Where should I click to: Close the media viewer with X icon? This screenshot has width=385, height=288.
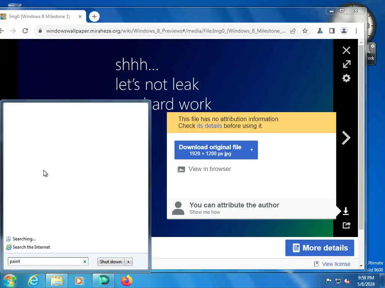(x=346, y=50)
